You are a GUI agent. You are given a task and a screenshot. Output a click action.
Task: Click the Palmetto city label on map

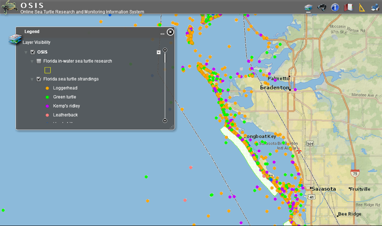[278, 78]
